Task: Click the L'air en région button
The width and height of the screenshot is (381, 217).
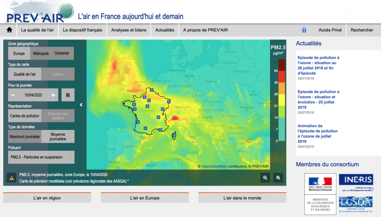Action: (47, 198)
